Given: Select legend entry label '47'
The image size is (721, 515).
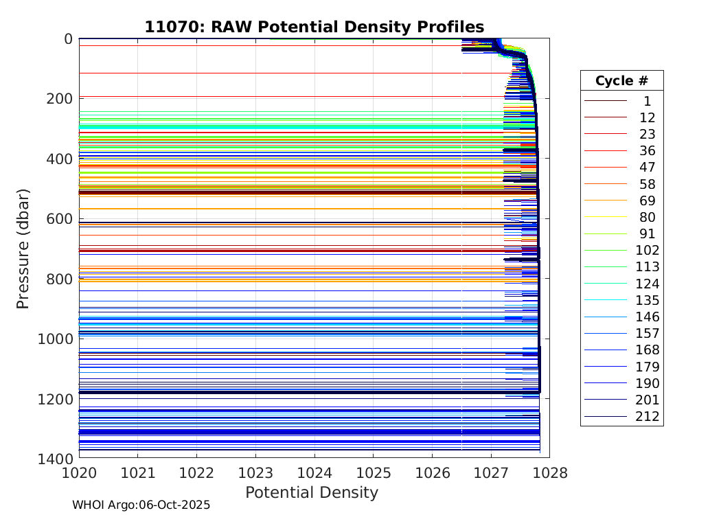Looking at the screenshot, I should click(x=647, y=168).
